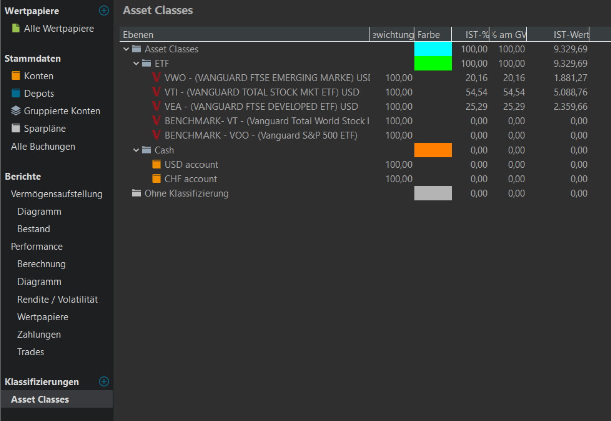Screen dimensions: 611x421
Task: Open the Trades report
Action: [31, 352]
